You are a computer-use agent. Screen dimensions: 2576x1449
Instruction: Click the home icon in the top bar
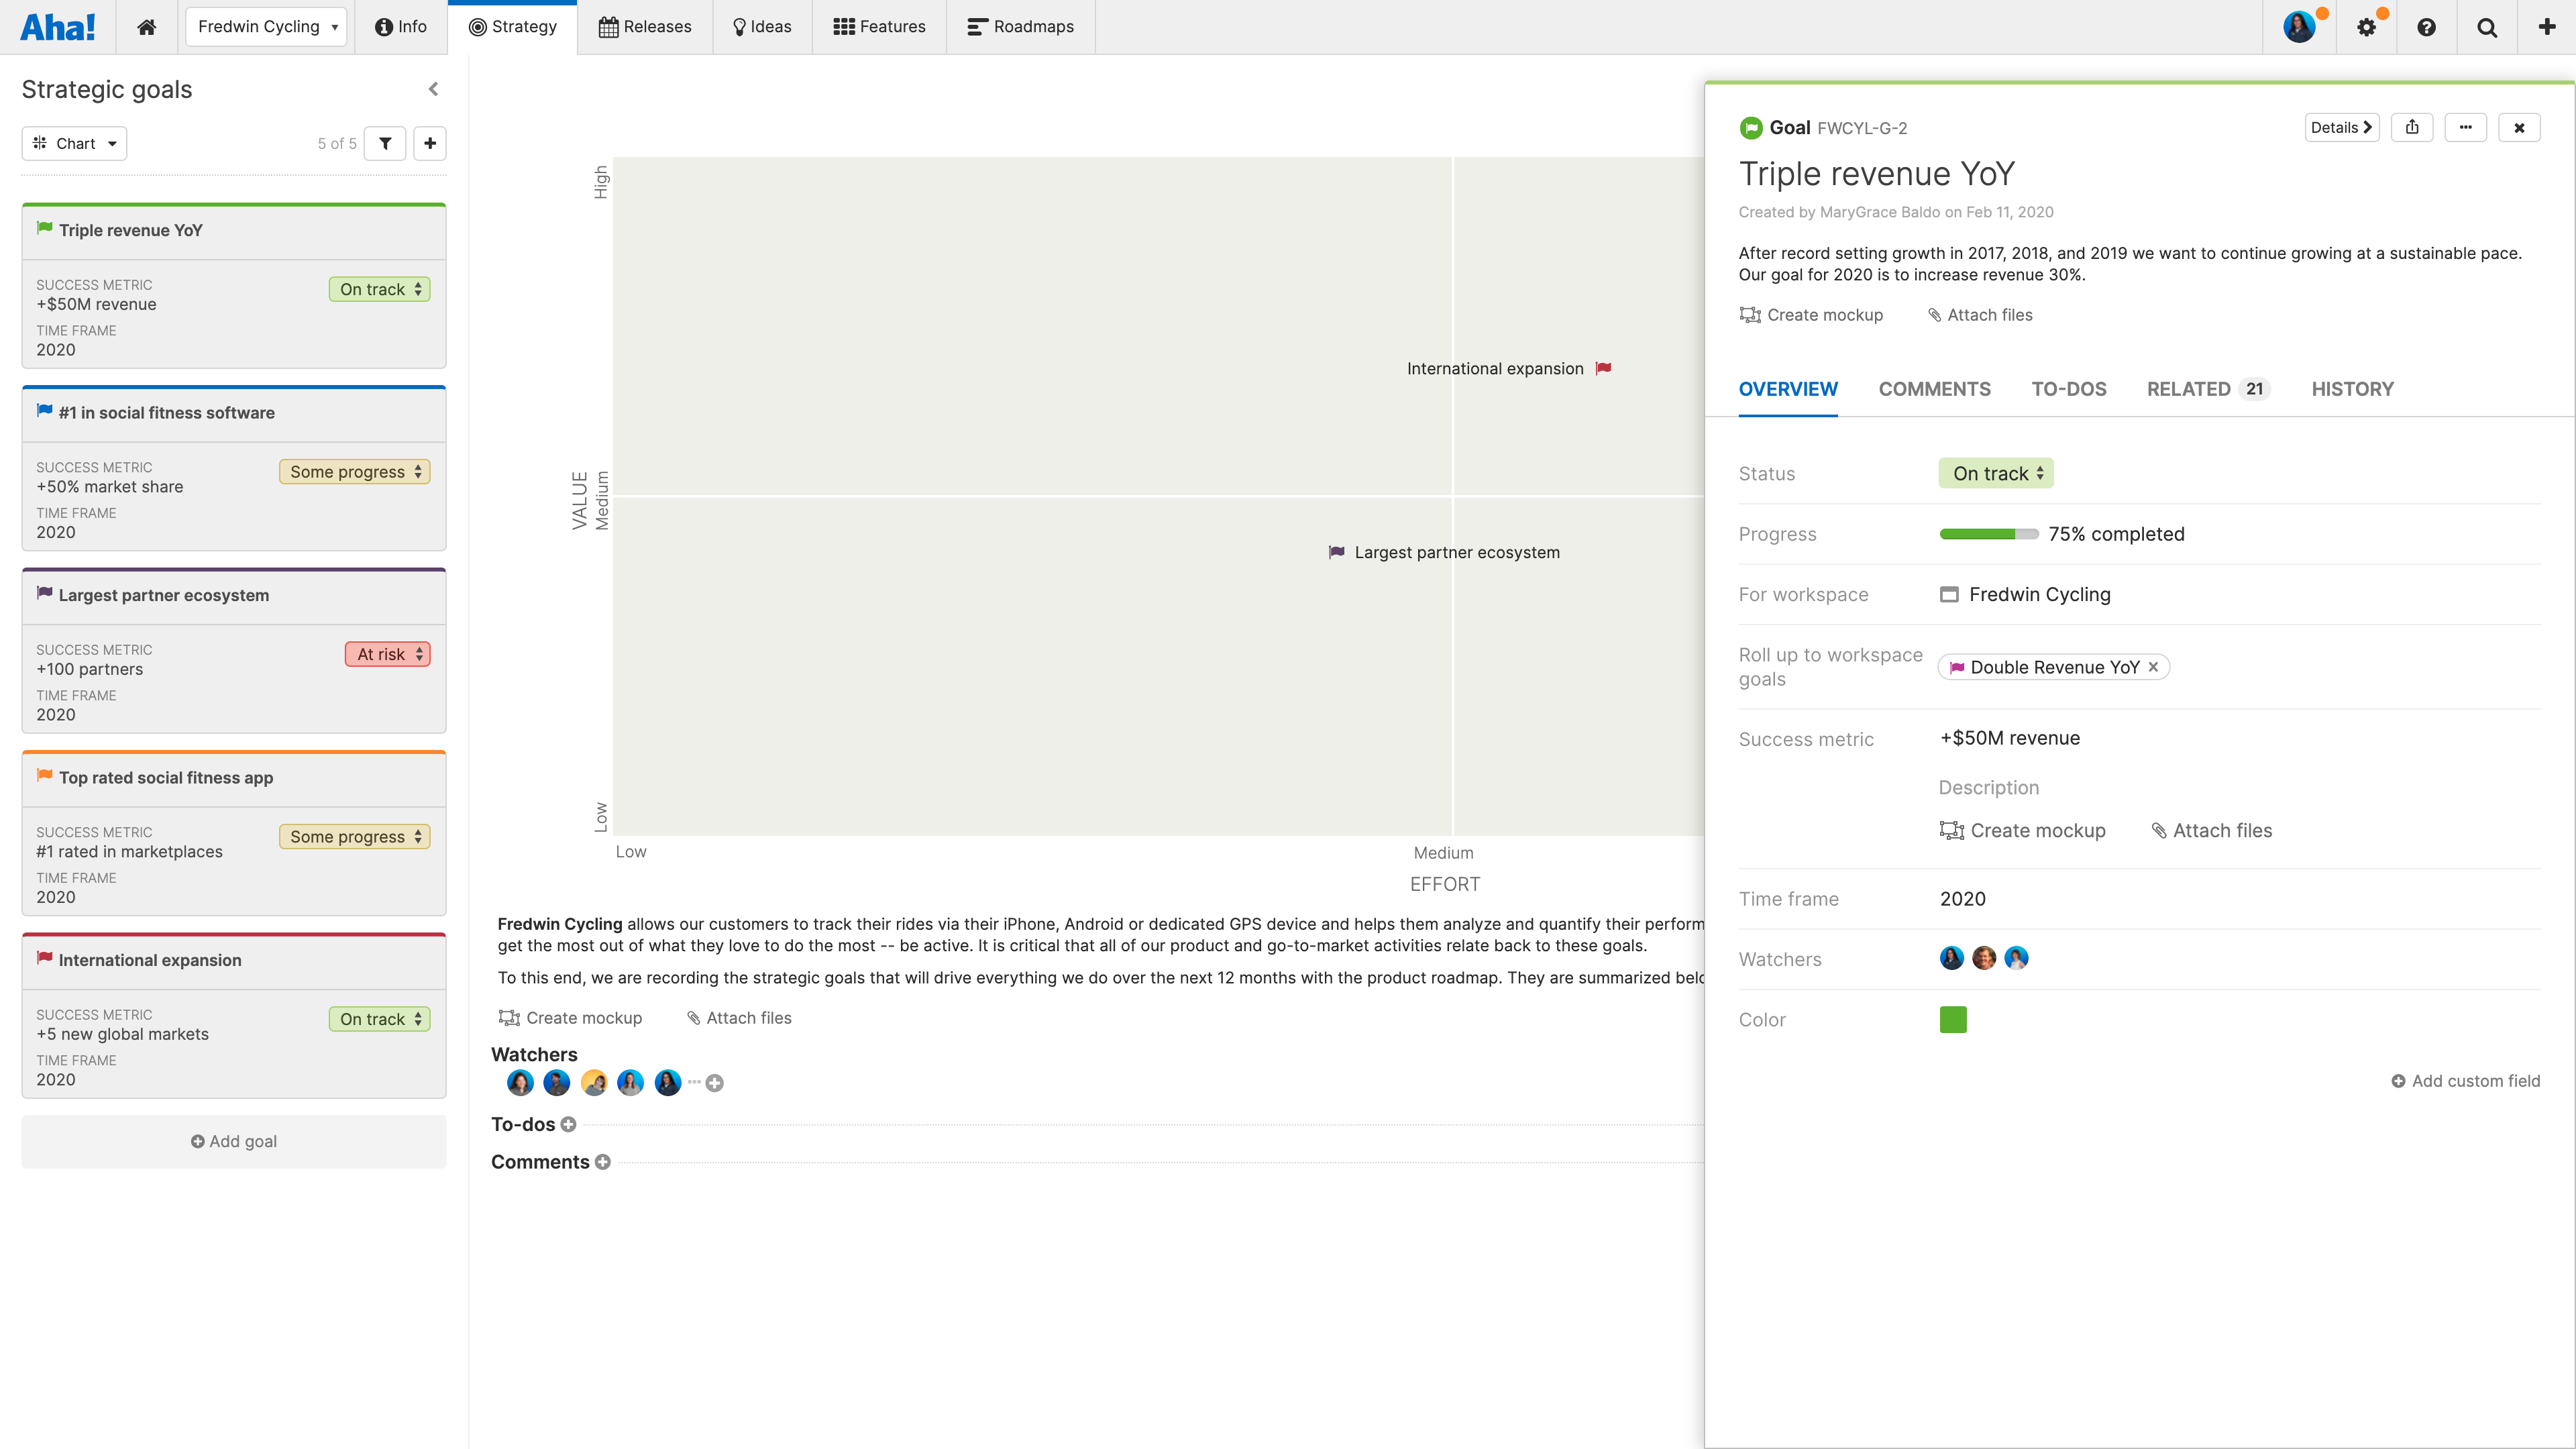[146, 27]
